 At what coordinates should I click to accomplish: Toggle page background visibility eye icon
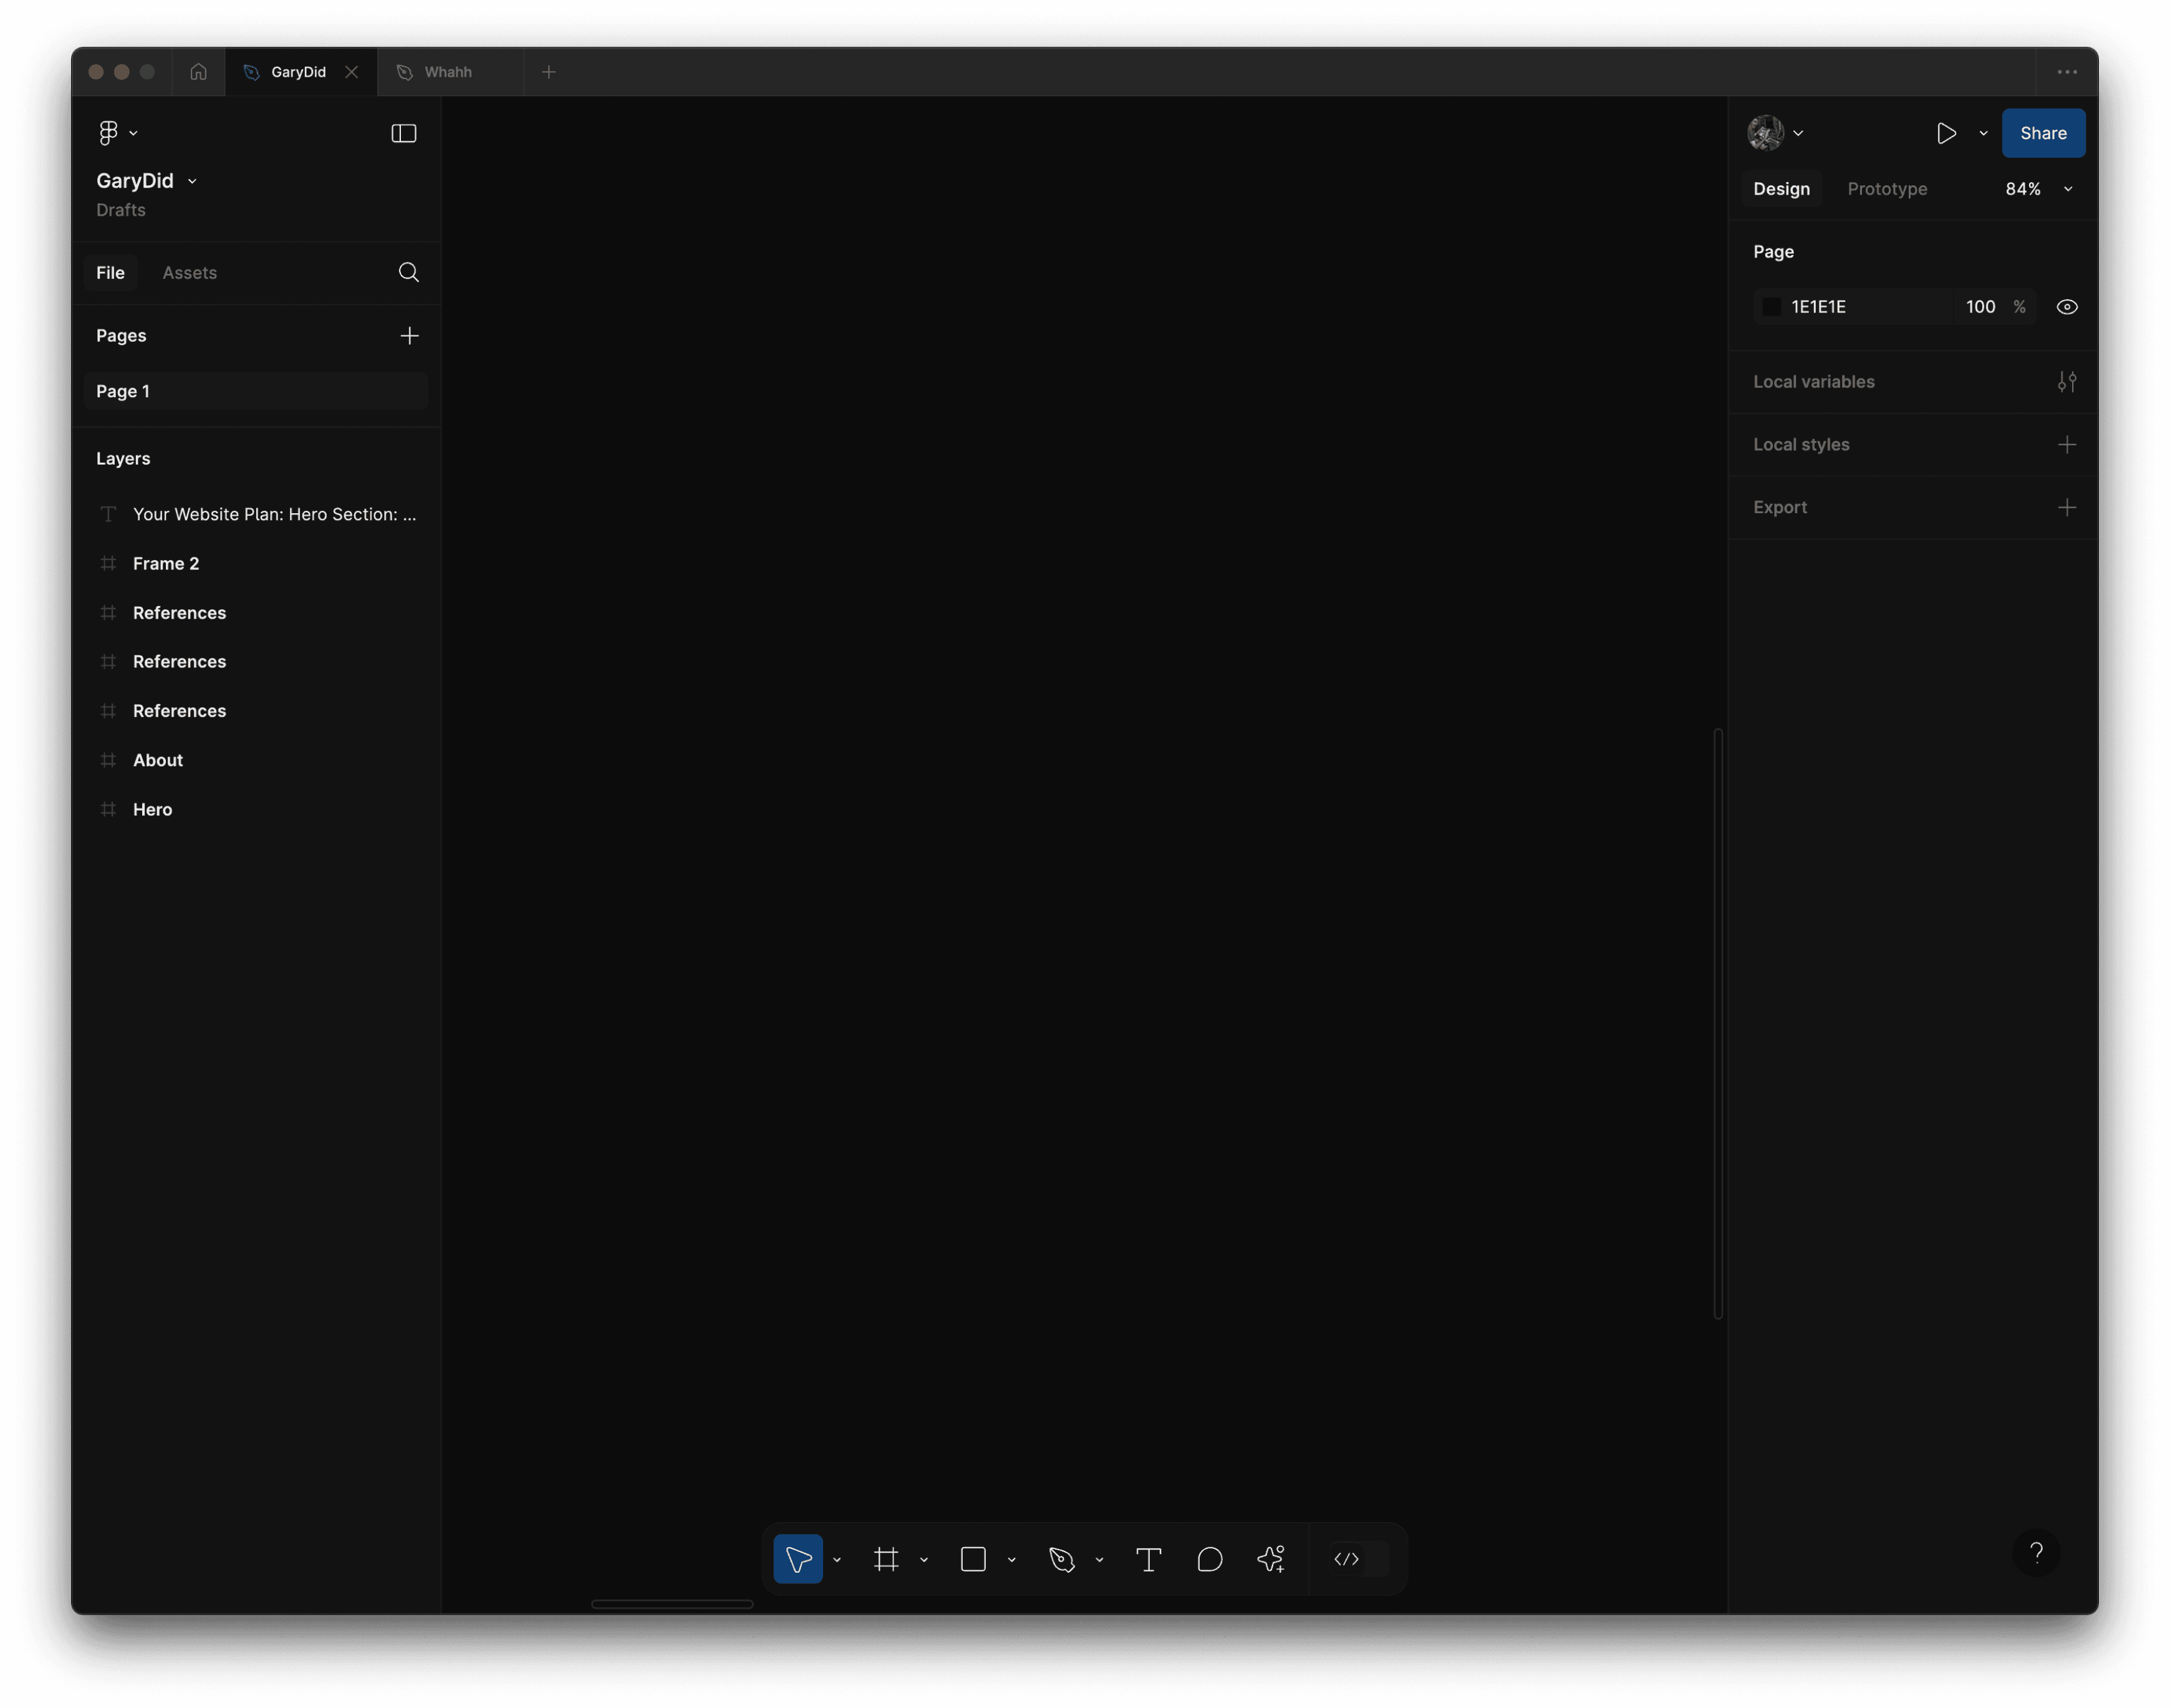[x=2066, y=307]
